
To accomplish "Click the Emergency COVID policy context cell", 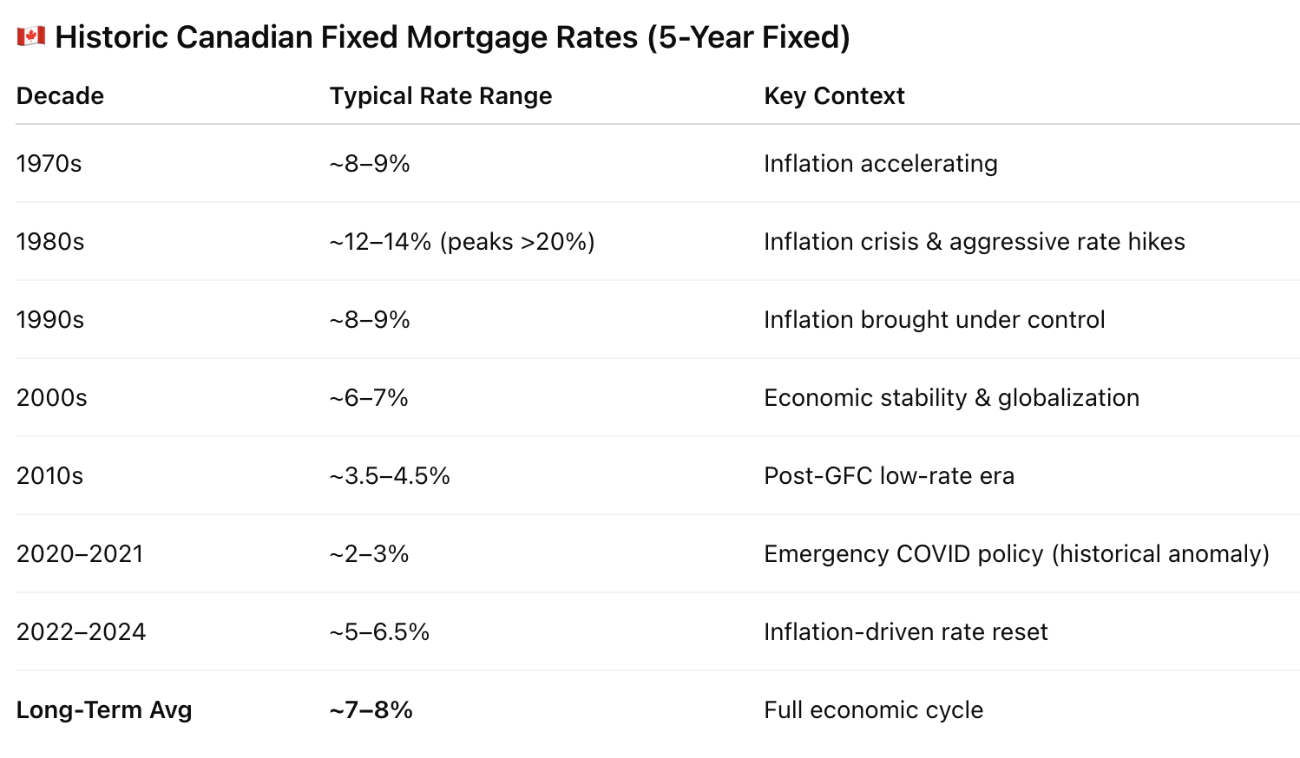I will (x=1016, y=554).
